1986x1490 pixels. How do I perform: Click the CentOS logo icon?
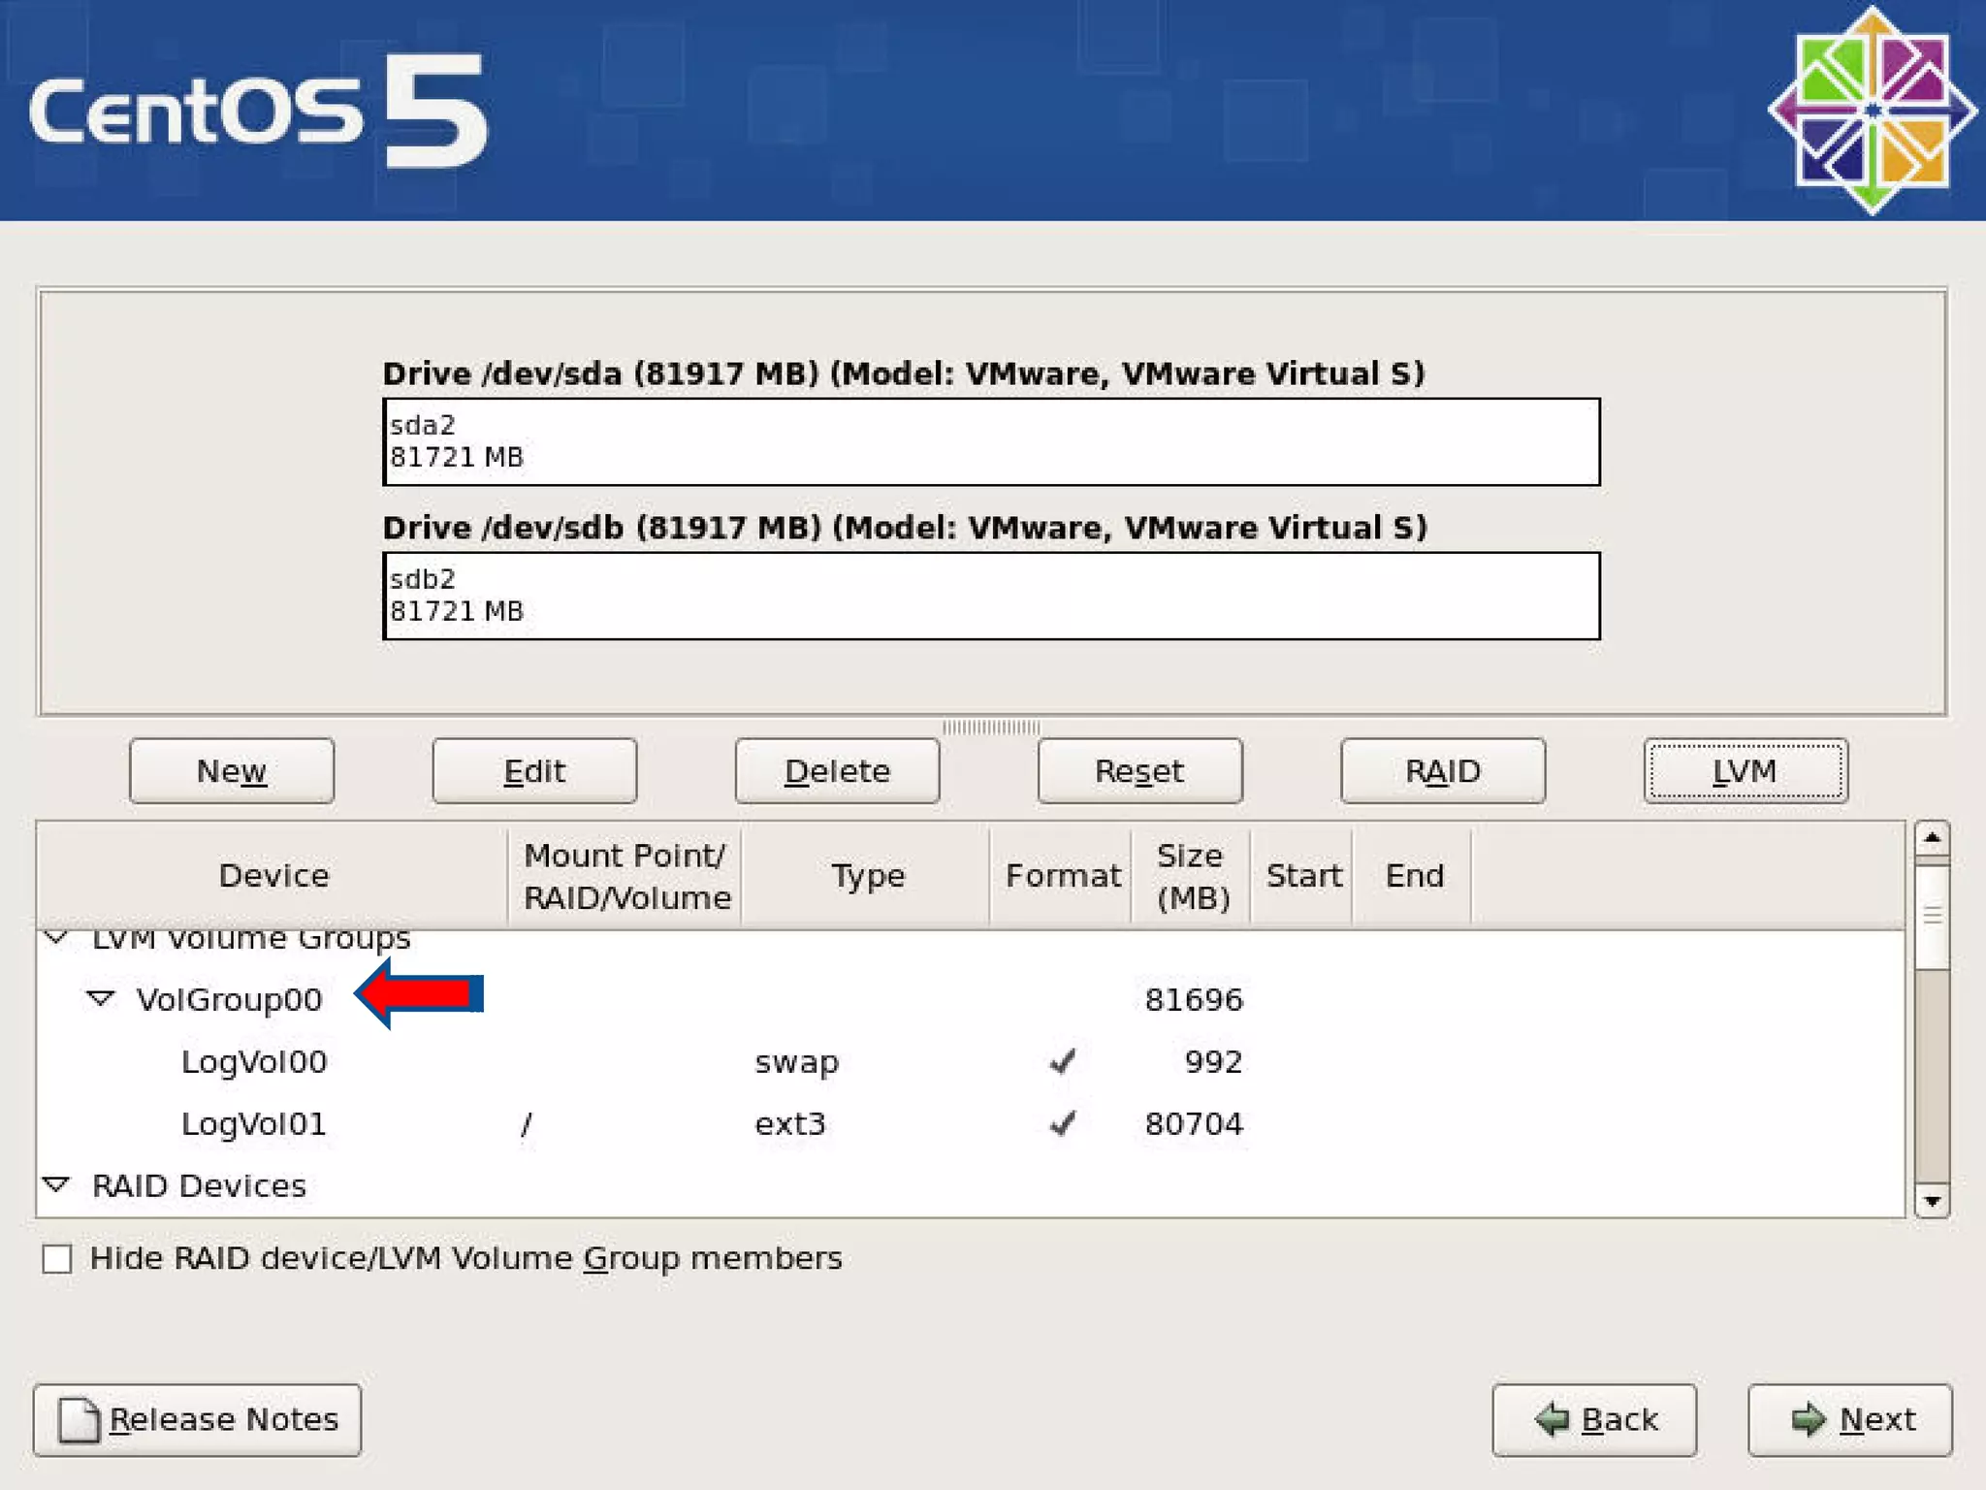[1871, 110]
